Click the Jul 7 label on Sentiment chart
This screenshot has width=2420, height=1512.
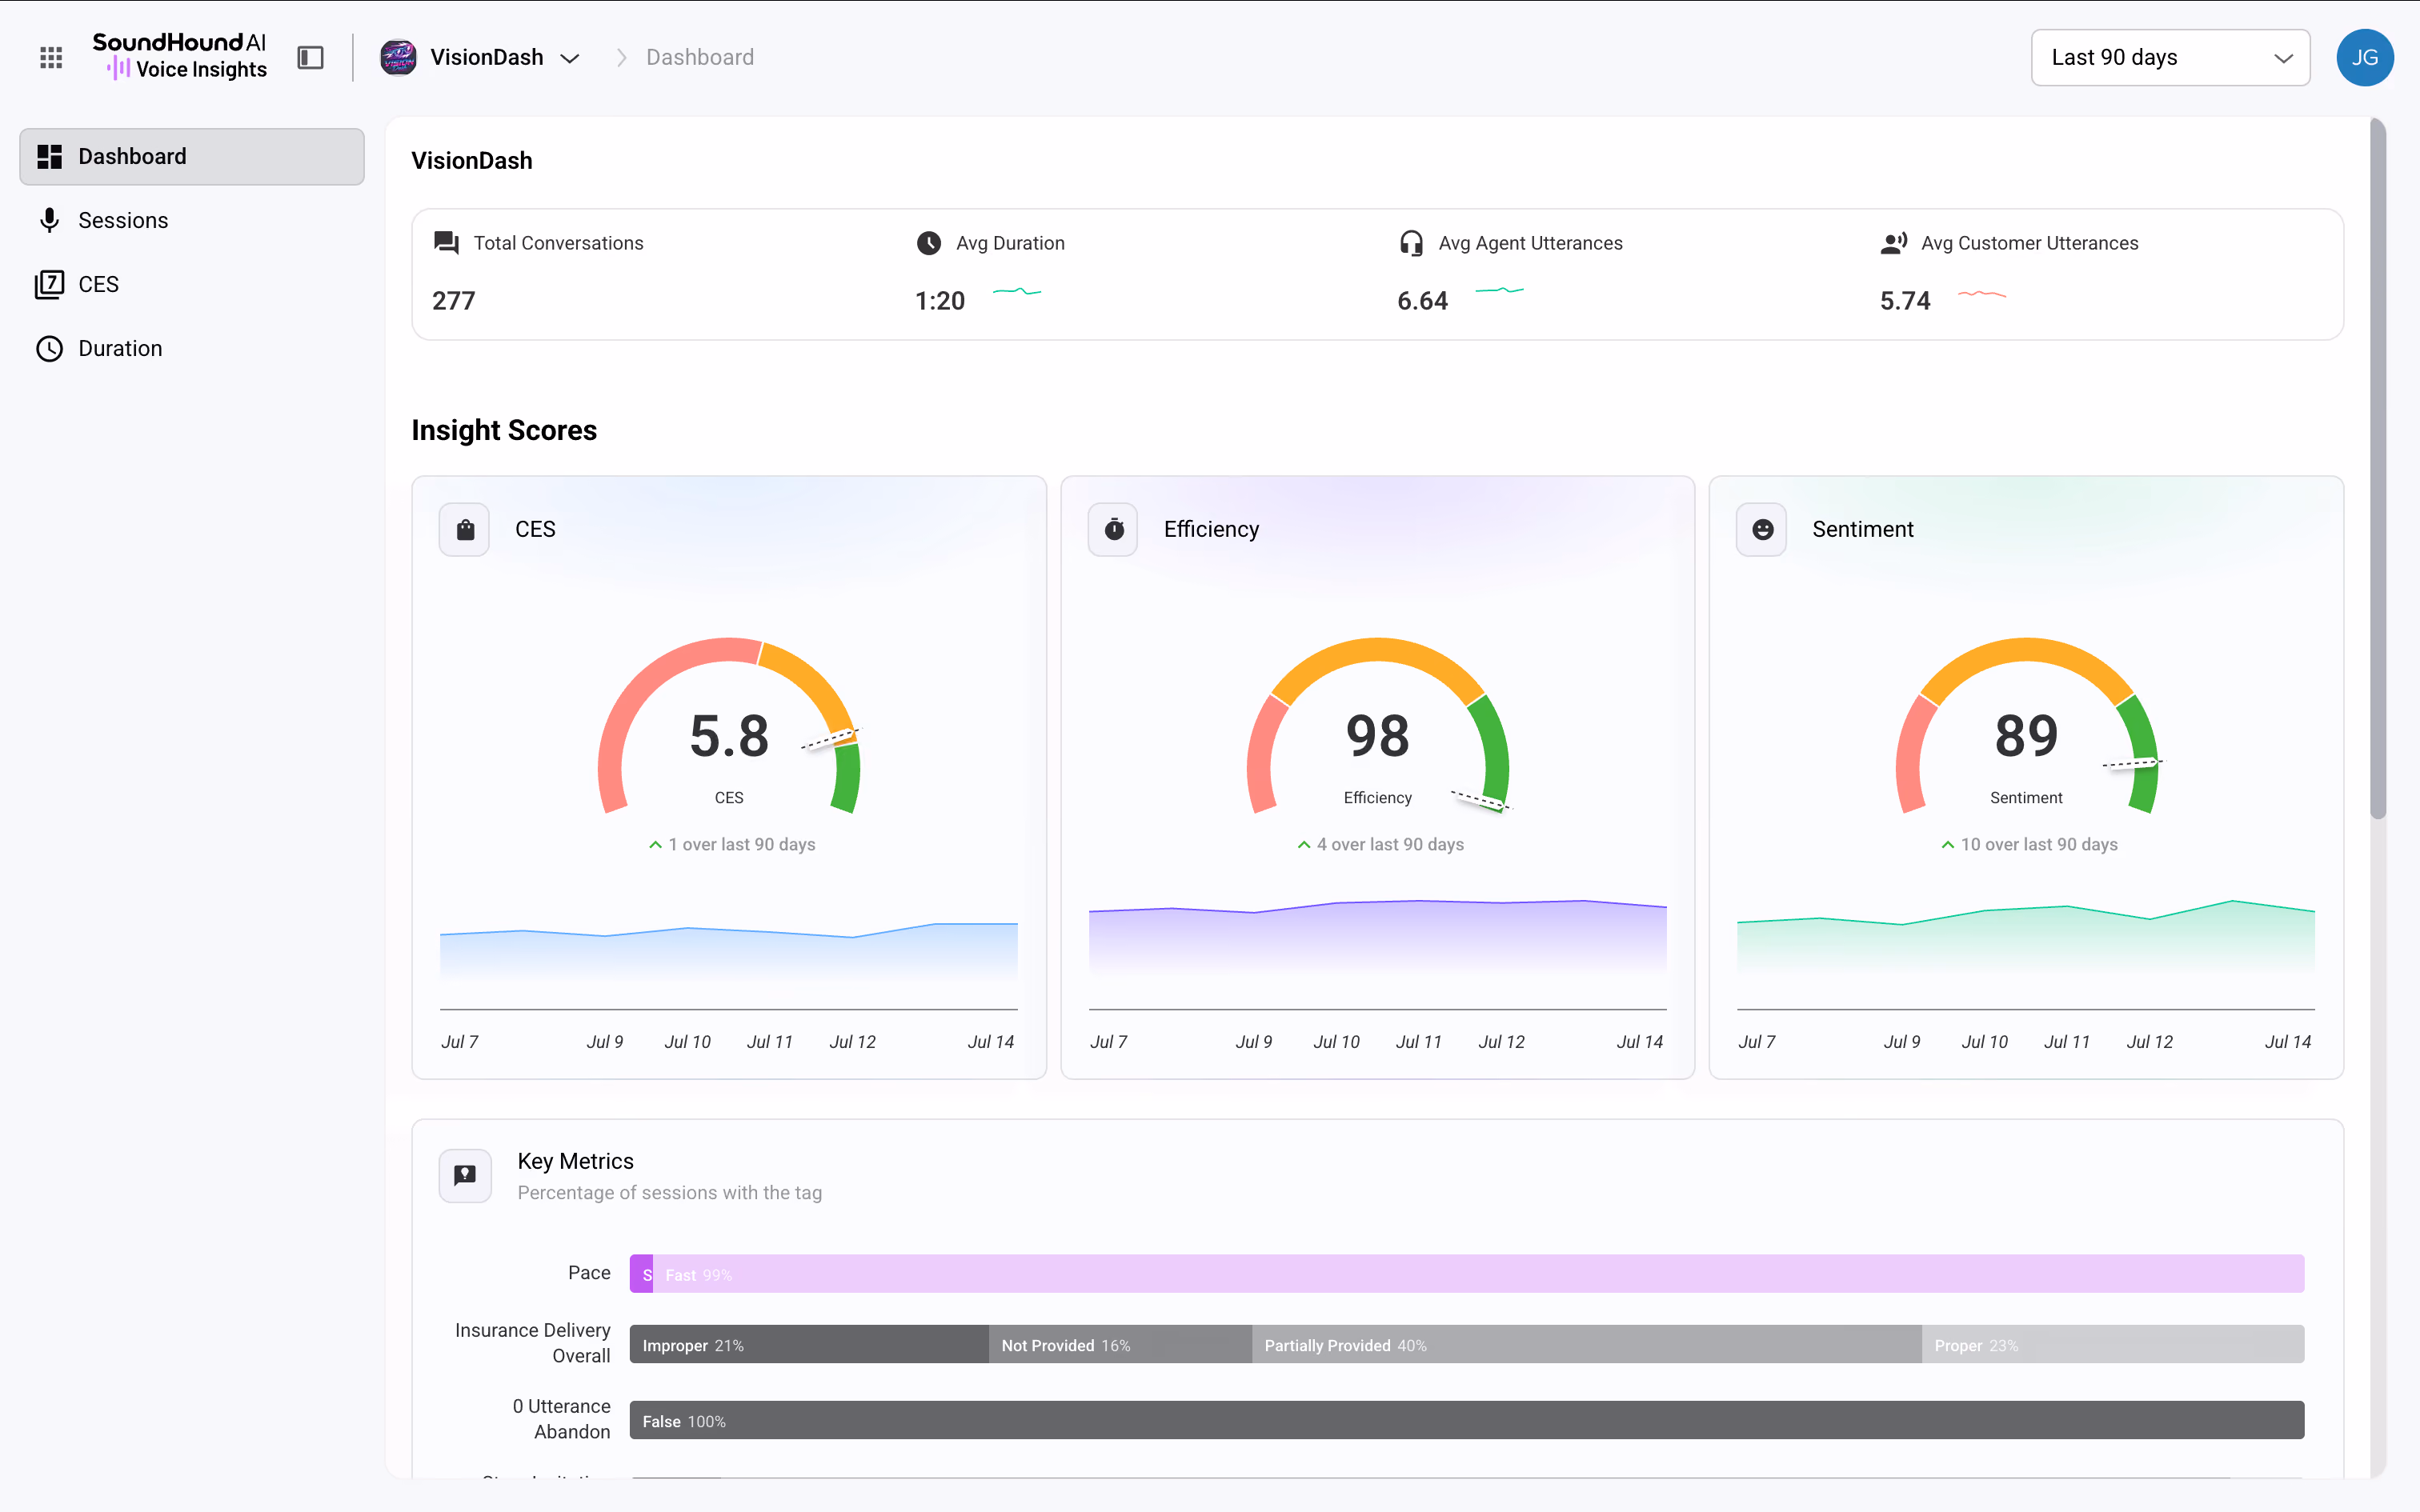pos(1757,1042)
